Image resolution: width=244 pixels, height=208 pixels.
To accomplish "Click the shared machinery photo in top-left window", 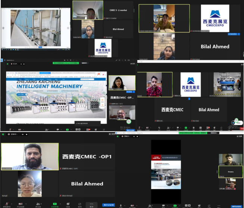I will 36,28.
